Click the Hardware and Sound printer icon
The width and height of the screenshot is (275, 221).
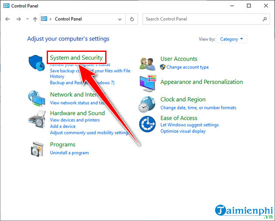click(x=36, y=119)
